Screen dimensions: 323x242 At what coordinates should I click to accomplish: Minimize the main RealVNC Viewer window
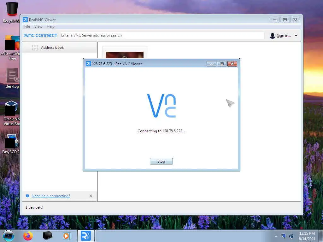[x=275, y=20]
